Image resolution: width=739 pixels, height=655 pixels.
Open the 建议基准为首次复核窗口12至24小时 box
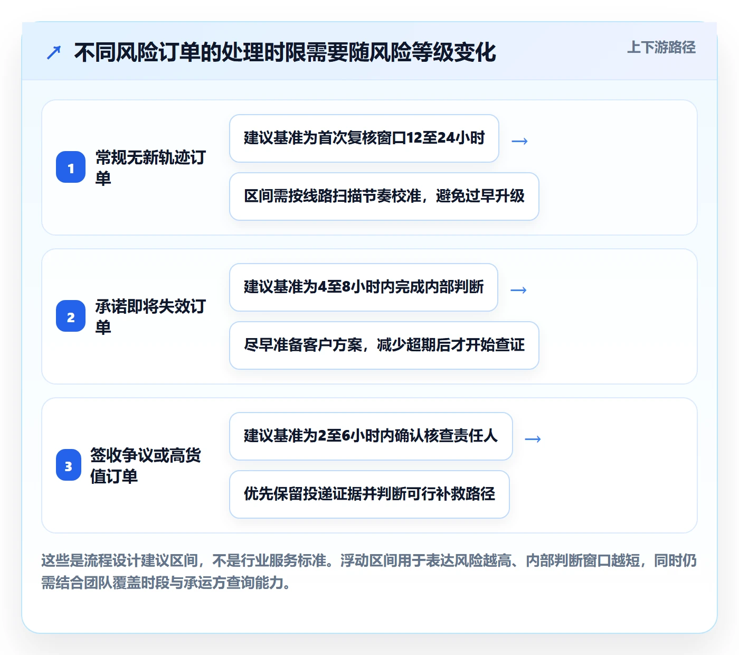click(x=364, y=138)
